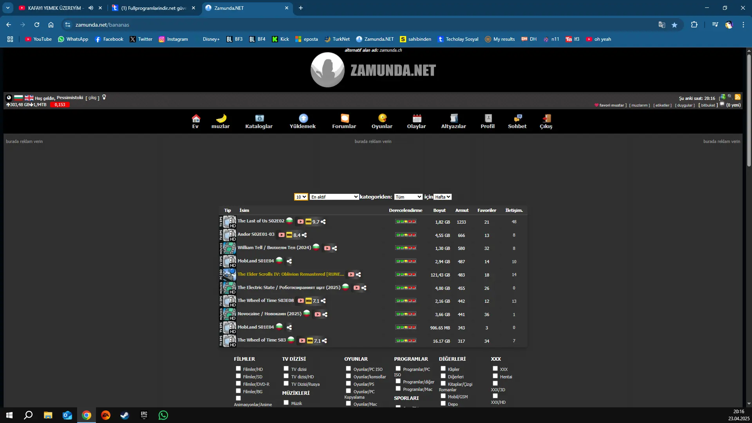Open the Techolay Sosyal bookmark
This screenshot has height=423, width=752.
[458, 39]
